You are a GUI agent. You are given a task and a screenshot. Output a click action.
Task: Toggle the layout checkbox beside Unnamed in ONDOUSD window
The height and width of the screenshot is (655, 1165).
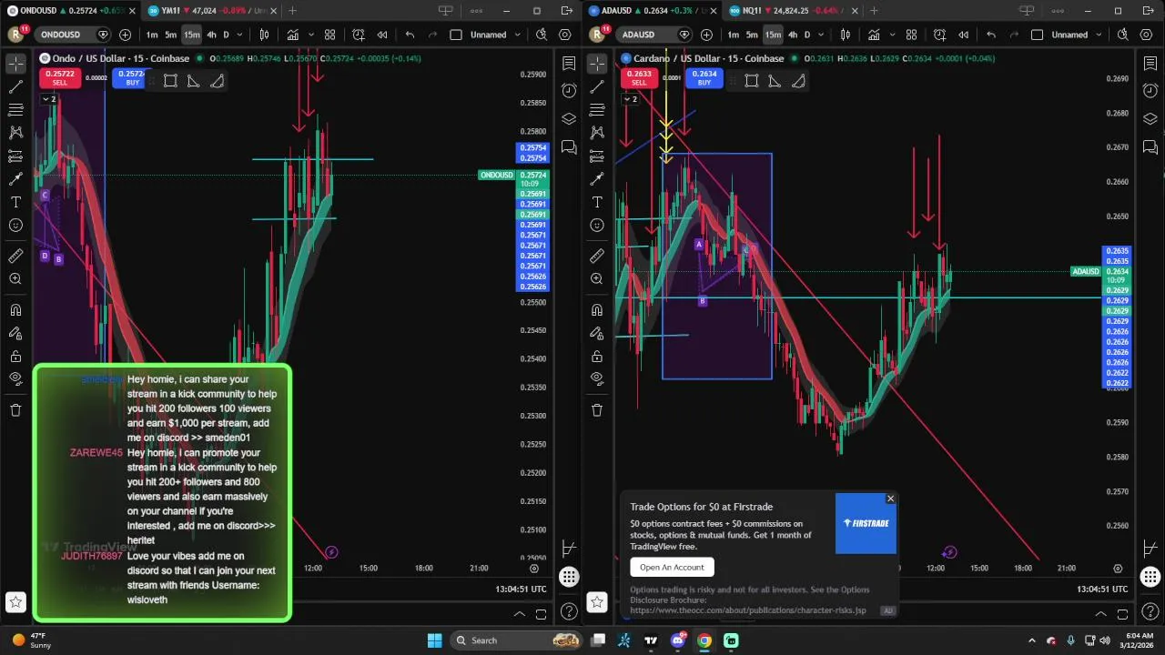point(456,35)
